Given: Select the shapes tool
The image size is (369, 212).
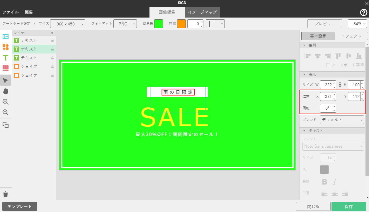Looking at the screenshot, I should 6,47.
